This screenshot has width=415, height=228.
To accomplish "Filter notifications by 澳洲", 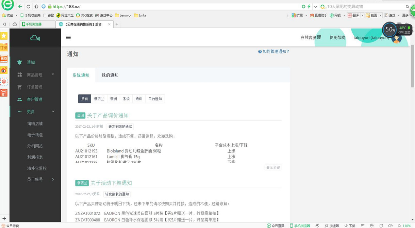I will click(x=113, y=99).
